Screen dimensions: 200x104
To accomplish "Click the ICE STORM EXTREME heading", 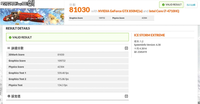I will point(149,35).
